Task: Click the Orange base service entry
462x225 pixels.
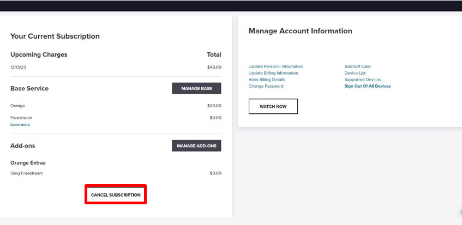Action: point(17,106)
